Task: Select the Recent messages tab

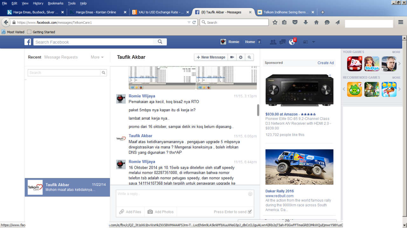Action: pyautogui.click(x=35, y=57)
